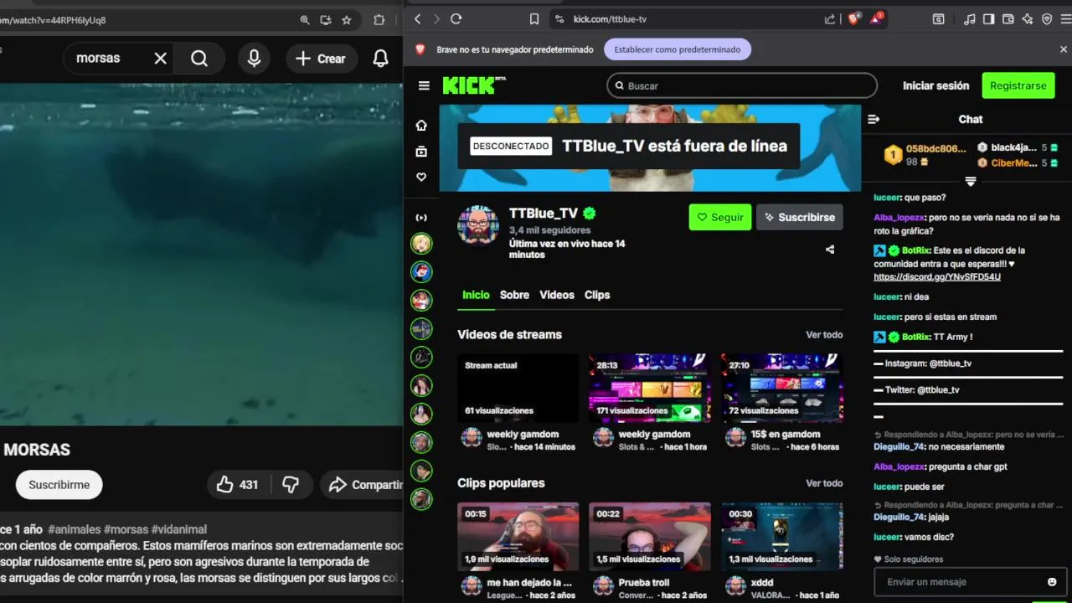The width and height of the screenshot is (1072, 603).
Task: Dislike the MORSAS YouTube video
Action: [291, 484]
